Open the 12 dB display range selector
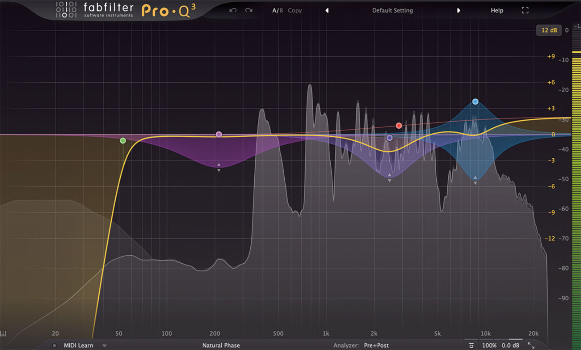This screenshot has width=581, height=350. pyautogui.click(x=549, y=30)
